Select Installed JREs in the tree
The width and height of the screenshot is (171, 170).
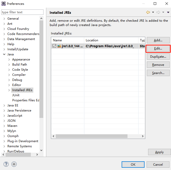pos(22,90)
